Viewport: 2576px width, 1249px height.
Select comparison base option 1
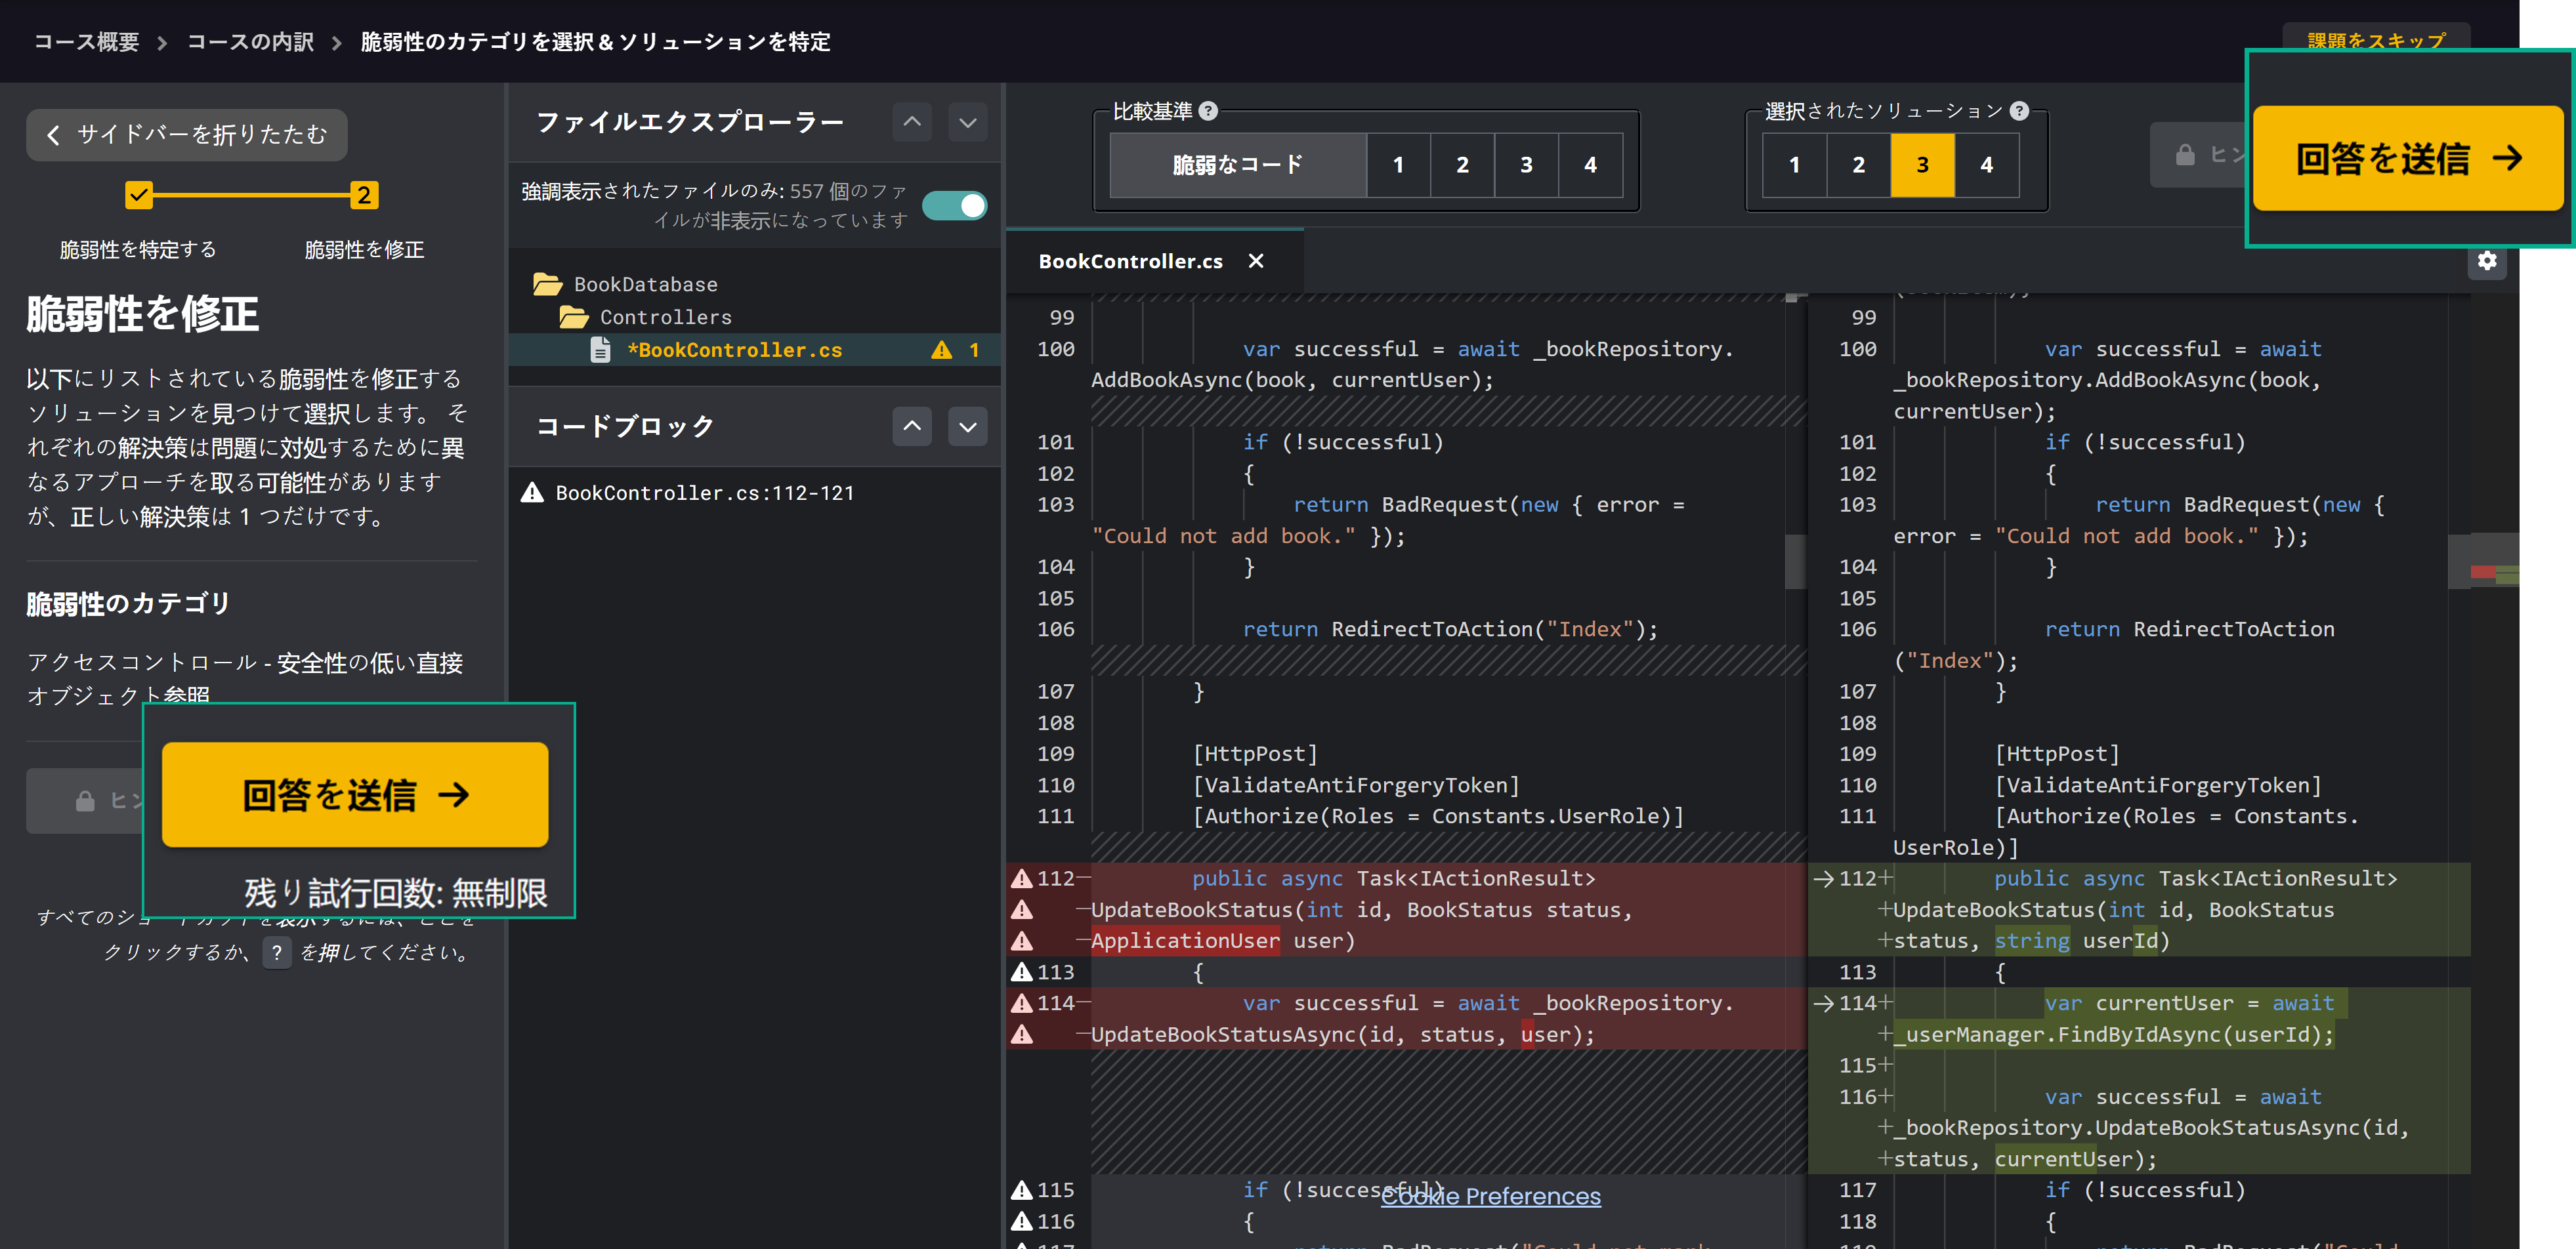coord(1398,165)
